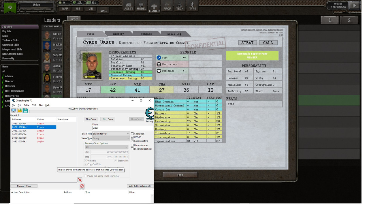Switch to the Compare tab
The width and height of the screenshot is (369, 214).
click(146, 34)
